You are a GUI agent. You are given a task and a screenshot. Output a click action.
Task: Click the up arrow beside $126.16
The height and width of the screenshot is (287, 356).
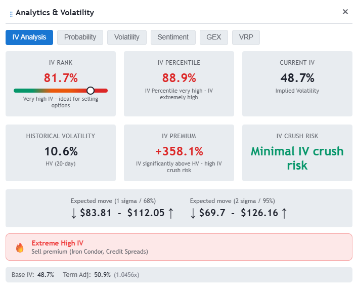coord(284,214)
